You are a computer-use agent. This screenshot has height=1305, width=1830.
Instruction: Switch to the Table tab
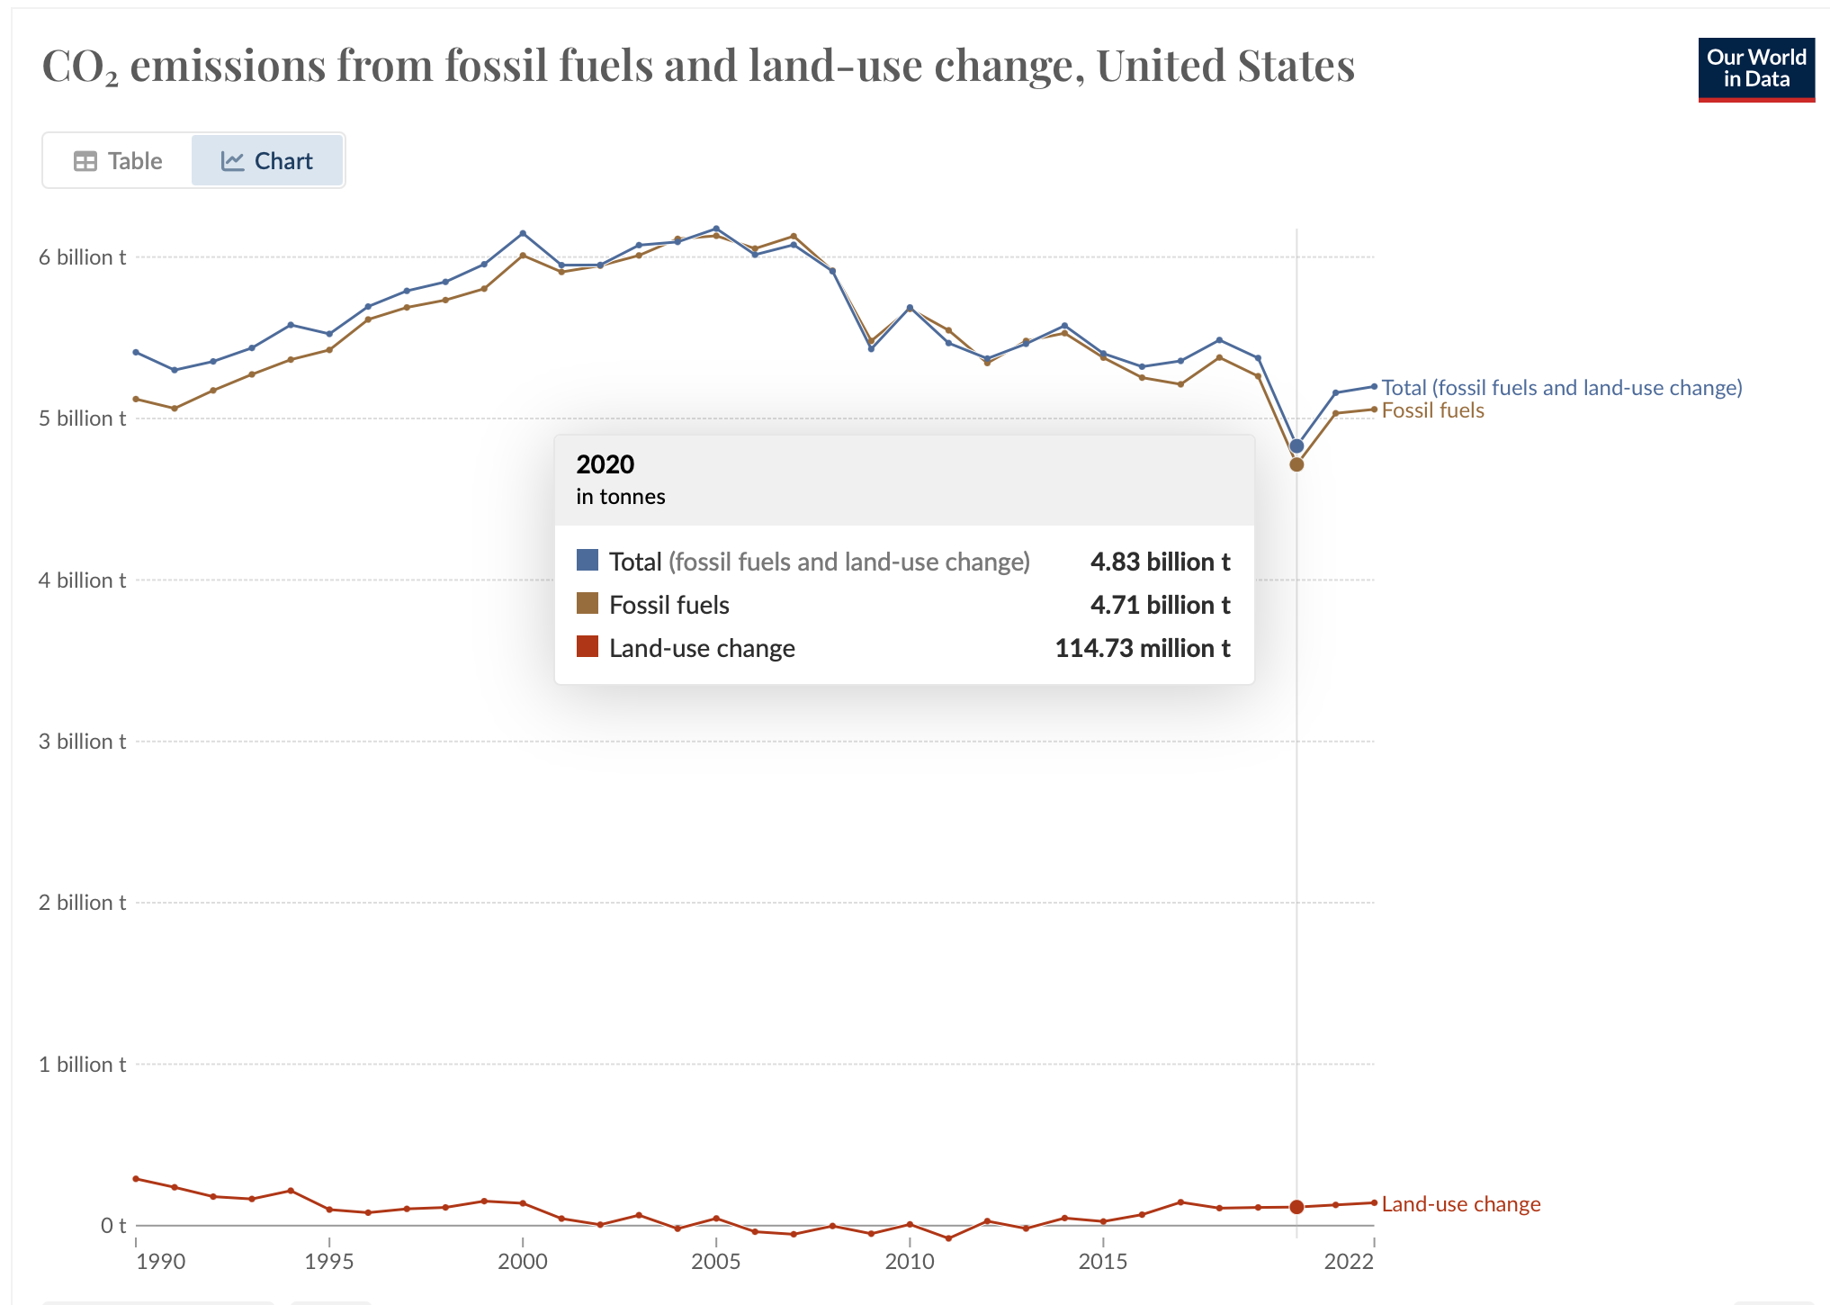[118, 161]
